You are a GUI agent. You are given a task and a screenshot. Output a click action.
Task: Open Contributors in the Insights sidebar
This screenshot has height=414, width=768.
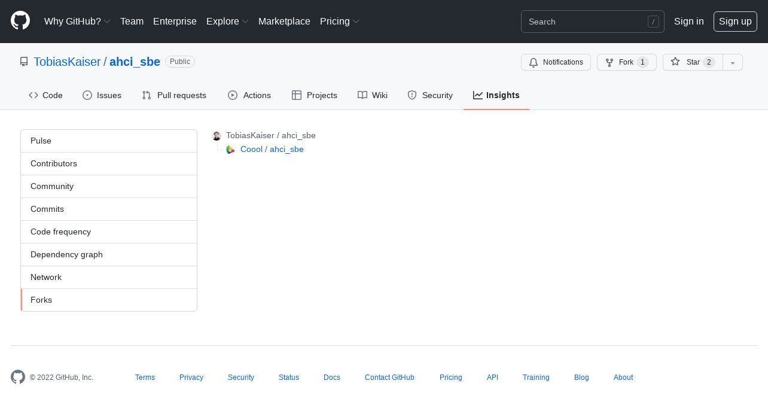tap(109, 163)
